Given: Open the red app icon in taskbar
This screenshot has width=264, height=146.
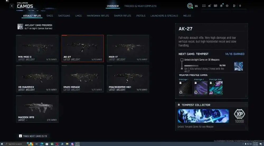Looking at the screenshot, I should click(x=57, y=144).
